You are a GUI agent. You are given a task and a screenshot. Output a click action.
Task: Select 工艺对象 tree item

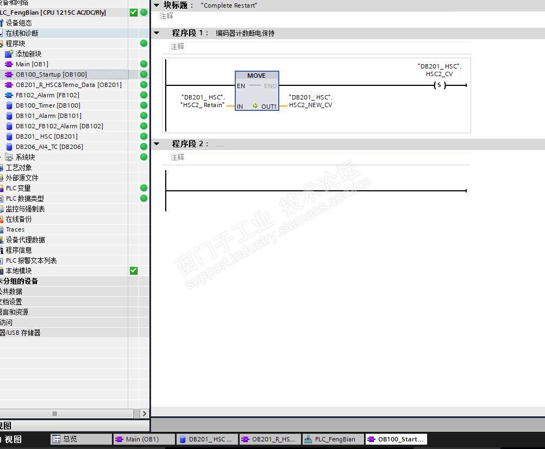[x=19, y=167]
